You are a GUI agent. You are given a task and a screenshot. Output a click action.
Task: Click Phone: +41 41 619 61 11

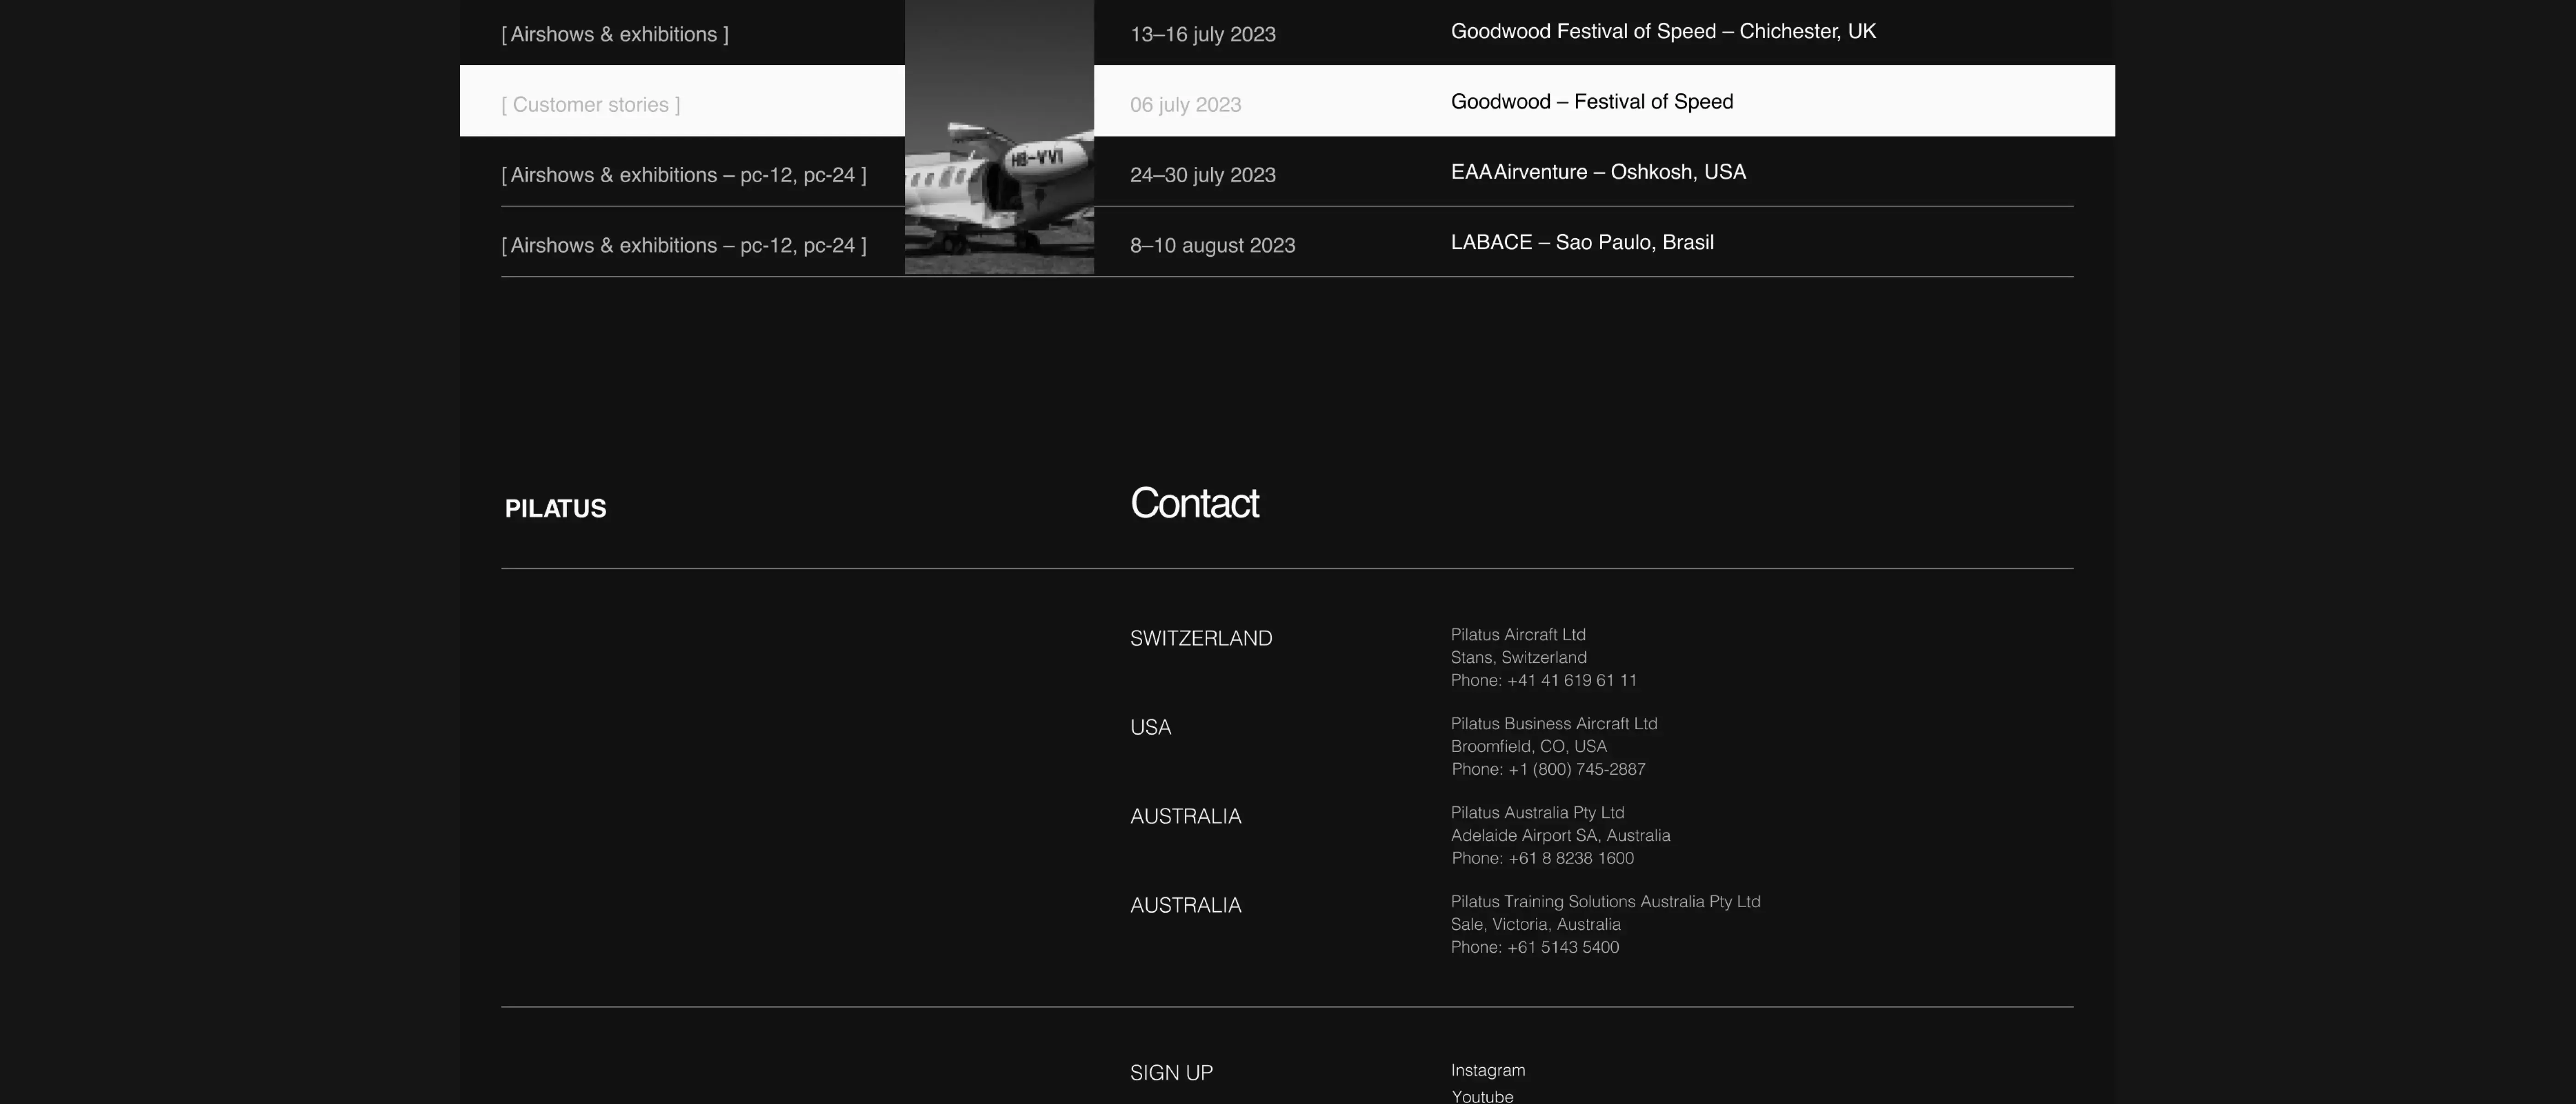pyautogui.click(x=1544, y=680)
